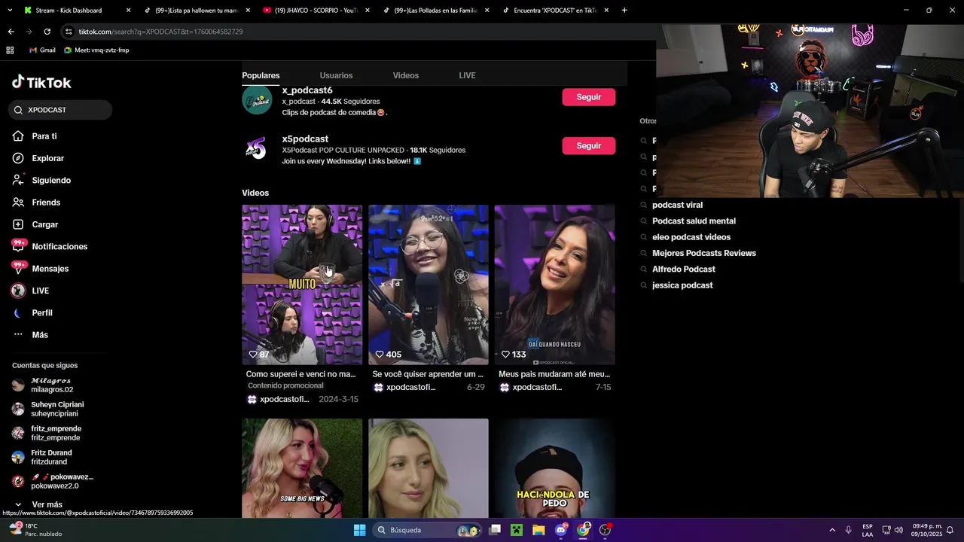Switch to the LIVE search tab
Screen dimensions: 964x542
[x=467, y=75]
